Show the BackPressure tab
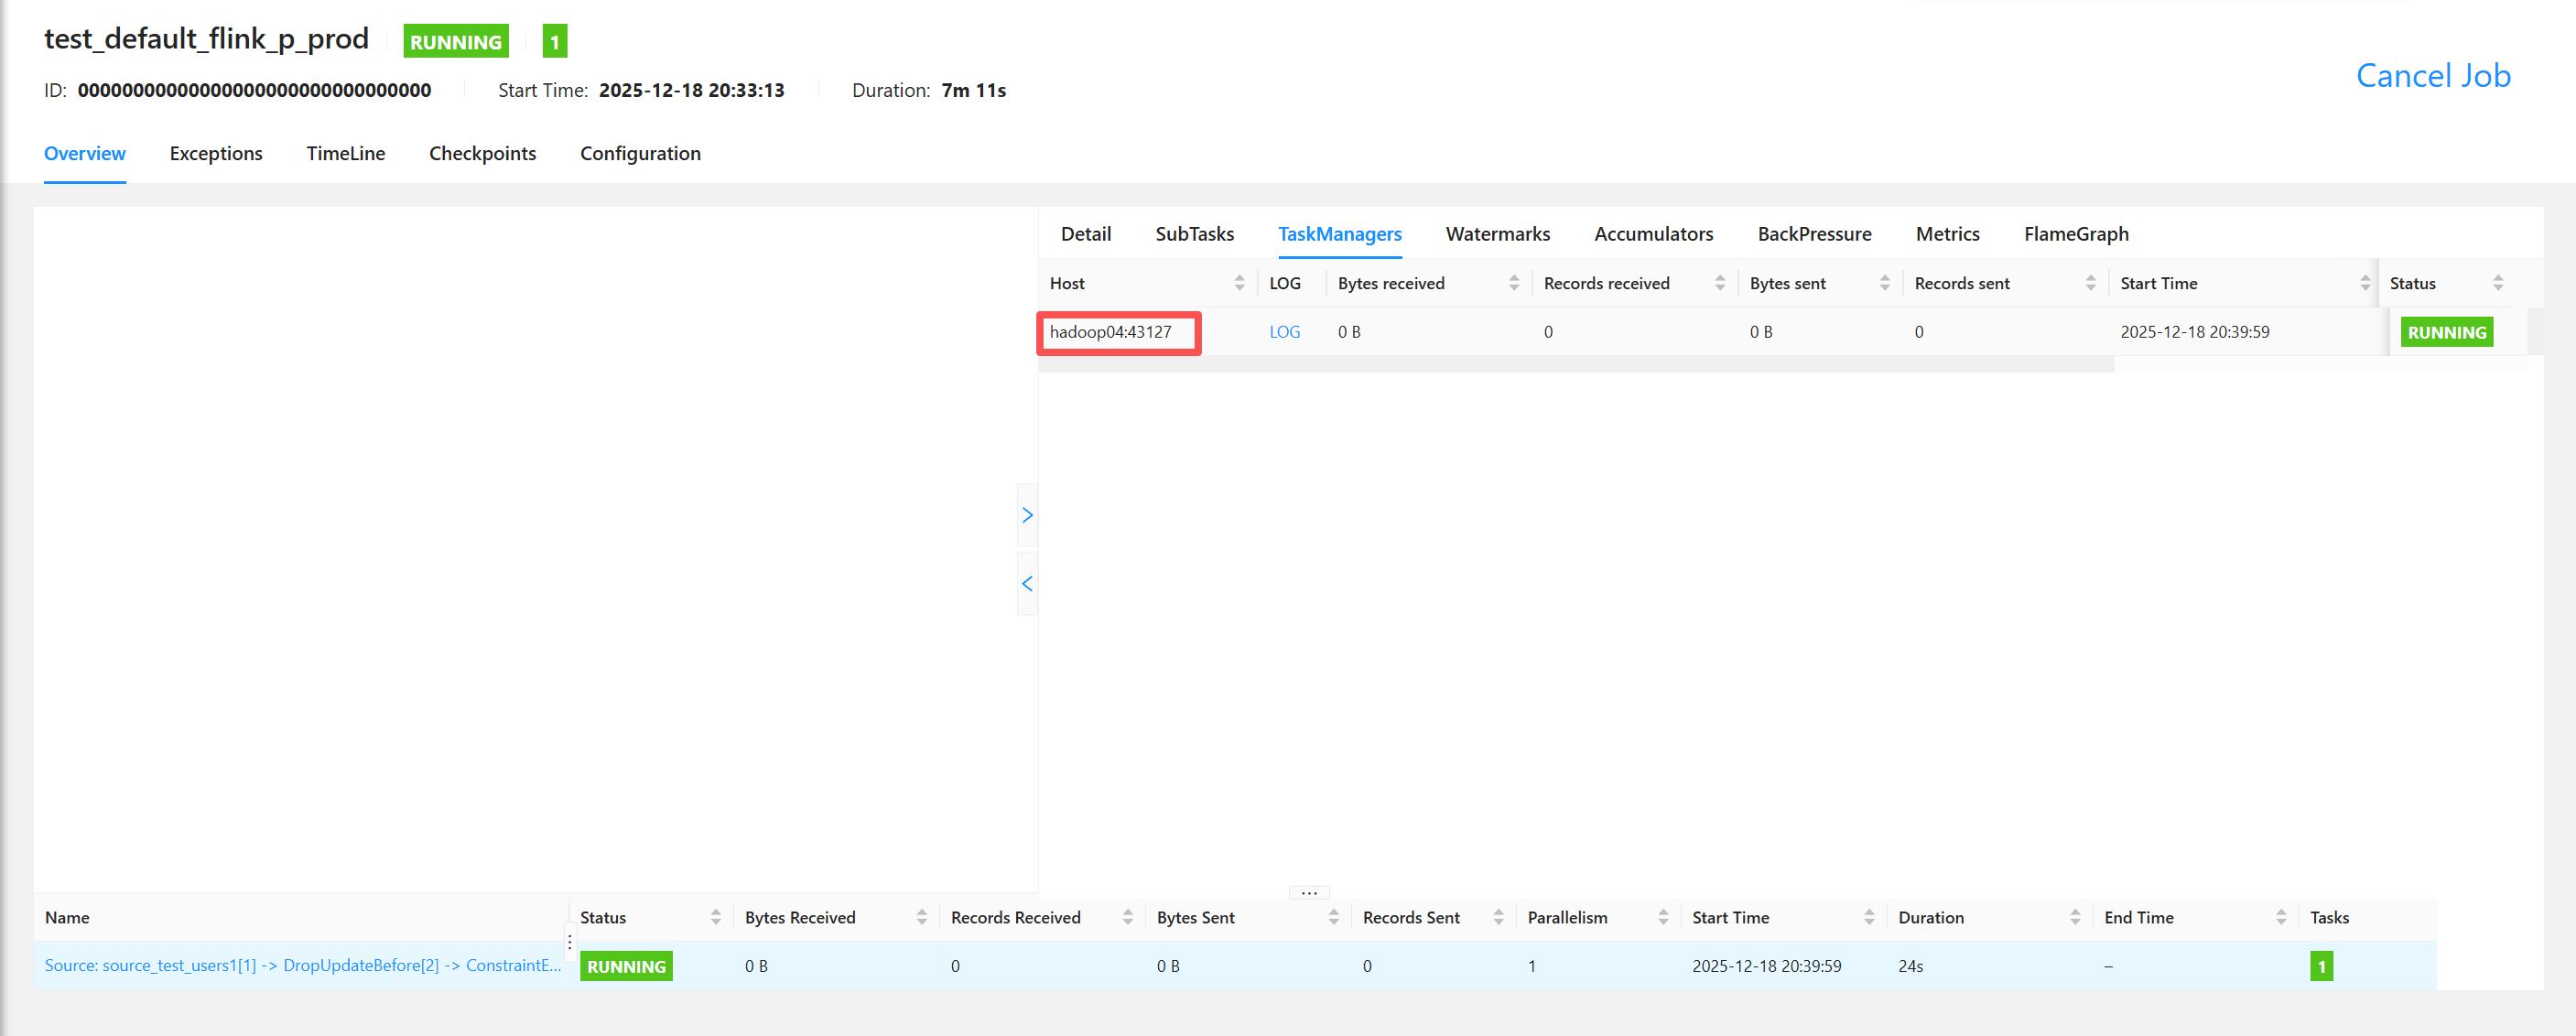The width and height of the screenshot is (2576, 1036). pos(1813,234)
